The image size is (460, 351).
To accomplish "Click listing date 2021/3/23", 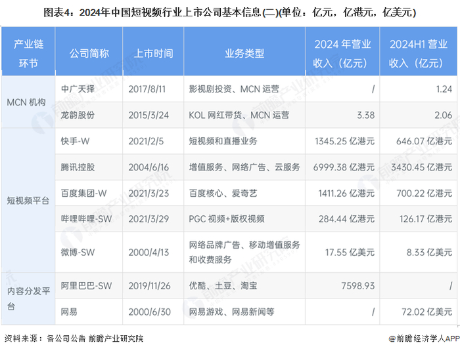I will point(149,193).
